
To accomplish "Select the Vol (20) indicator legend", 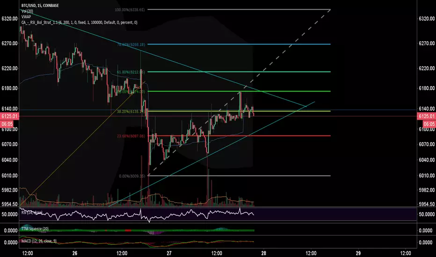I will [x=27, y=11].
